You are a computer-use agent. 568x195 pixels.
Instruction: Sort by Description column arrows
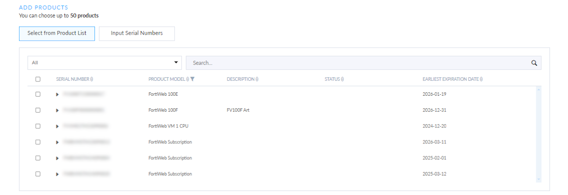click(257, 79)
